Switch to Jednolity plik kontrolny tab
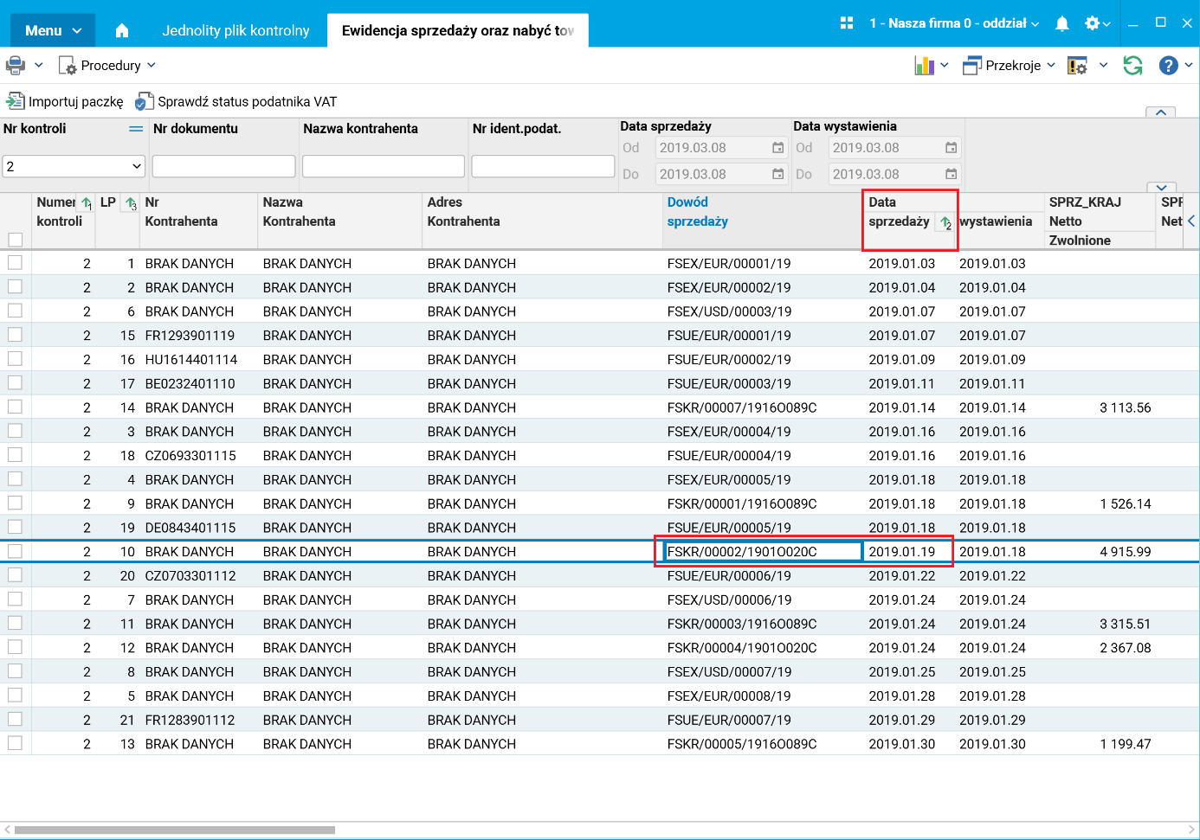Screen dimensions: 1200x840 (x=235, y=31)
